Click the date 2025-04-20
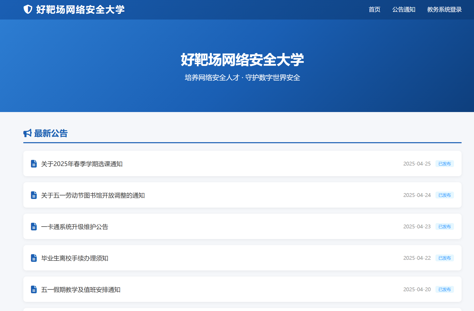This screenshot has width=474, height=311. (417, 289)
